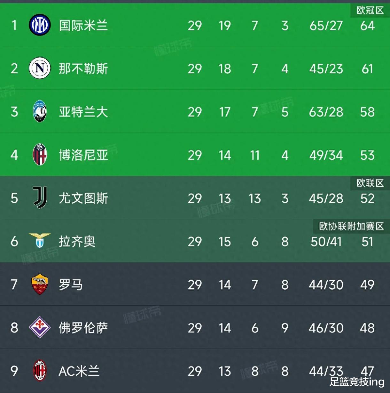Click the 欧联区 zone tag
Viewport: 390px width, 393px height.
tap(370, 183)
